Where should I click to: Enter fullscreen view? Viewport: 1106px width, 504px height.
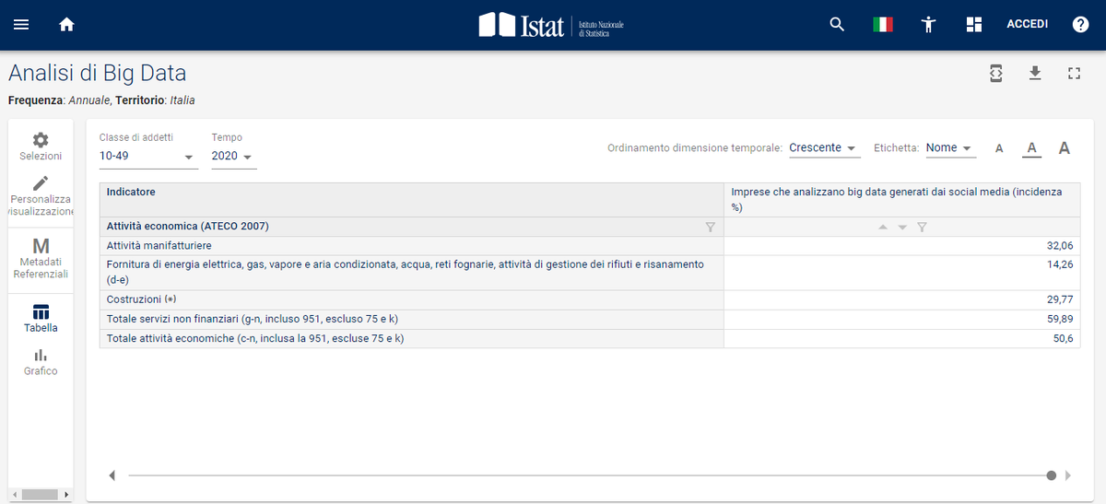point(1073,74)
